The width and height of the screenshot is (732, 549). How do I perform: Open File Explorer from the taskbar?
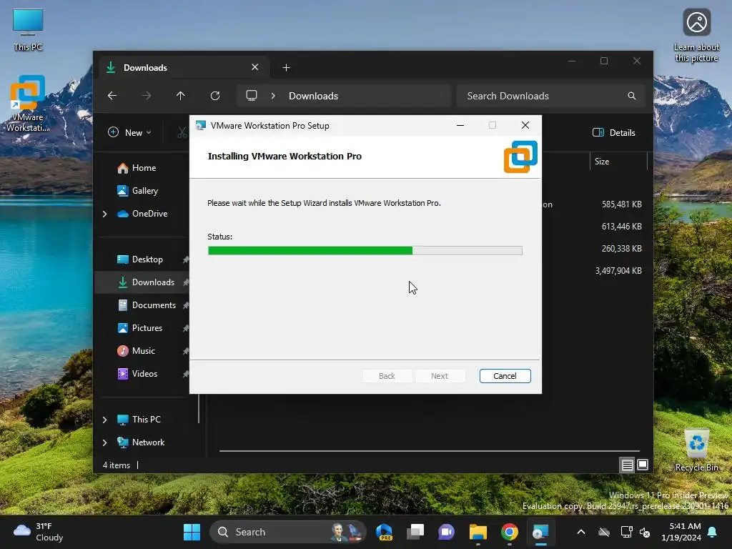click(x=478, y=532)
